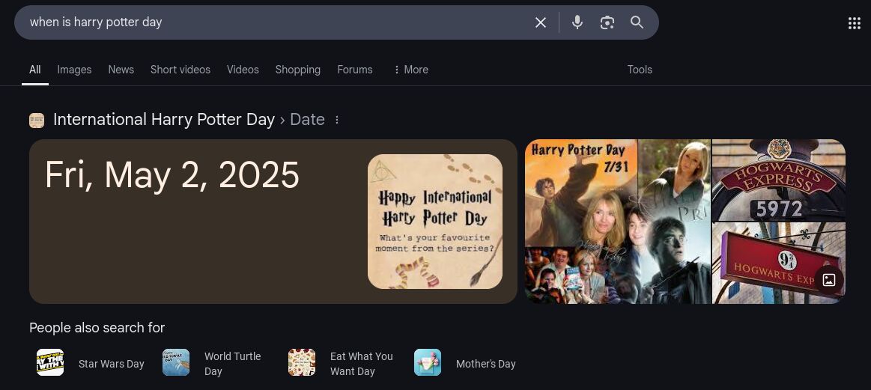Switch to the Images tab

74,70
